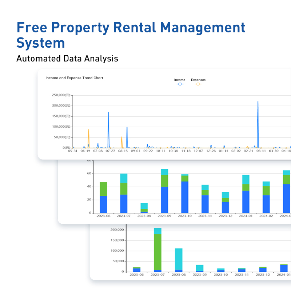This screenshot has height=291, width=291.
Task: Select the tall cyan 2023-08 bar in the bottom chart
Action: [x=178, y=259]
